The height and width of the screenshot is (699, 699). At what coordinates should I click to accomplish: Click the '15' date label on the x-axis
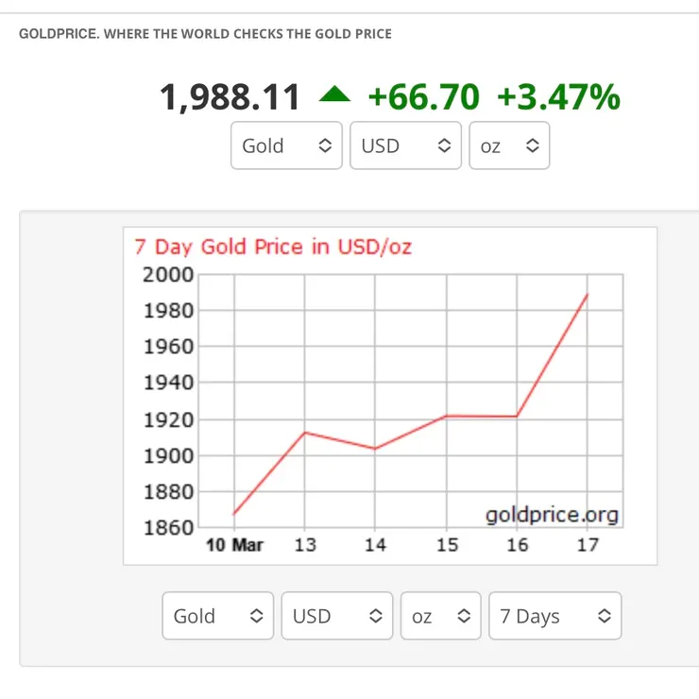[x=447, y=546]
